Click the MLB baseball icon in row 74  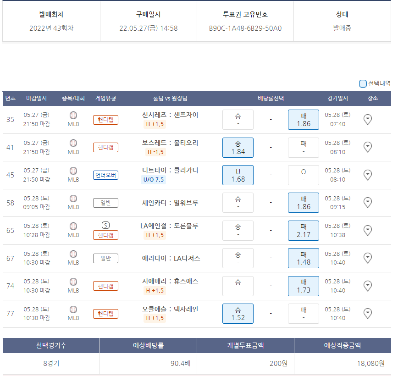coord(73,282)
